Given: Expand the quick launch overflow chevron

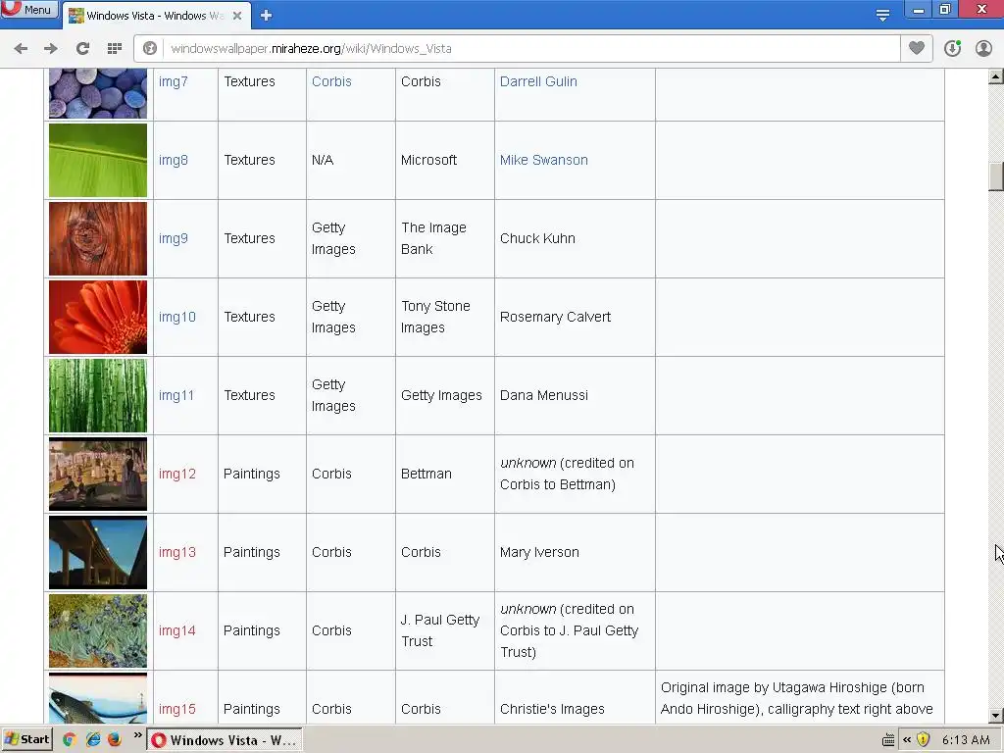Looking at the screenshot, I should (137, 735).
